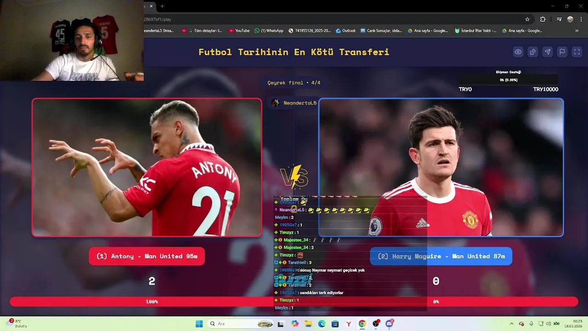The width and height of the screenshot is (588, 331).
Task: Open the Chrome profile avatar
Action: coord(570,19)
